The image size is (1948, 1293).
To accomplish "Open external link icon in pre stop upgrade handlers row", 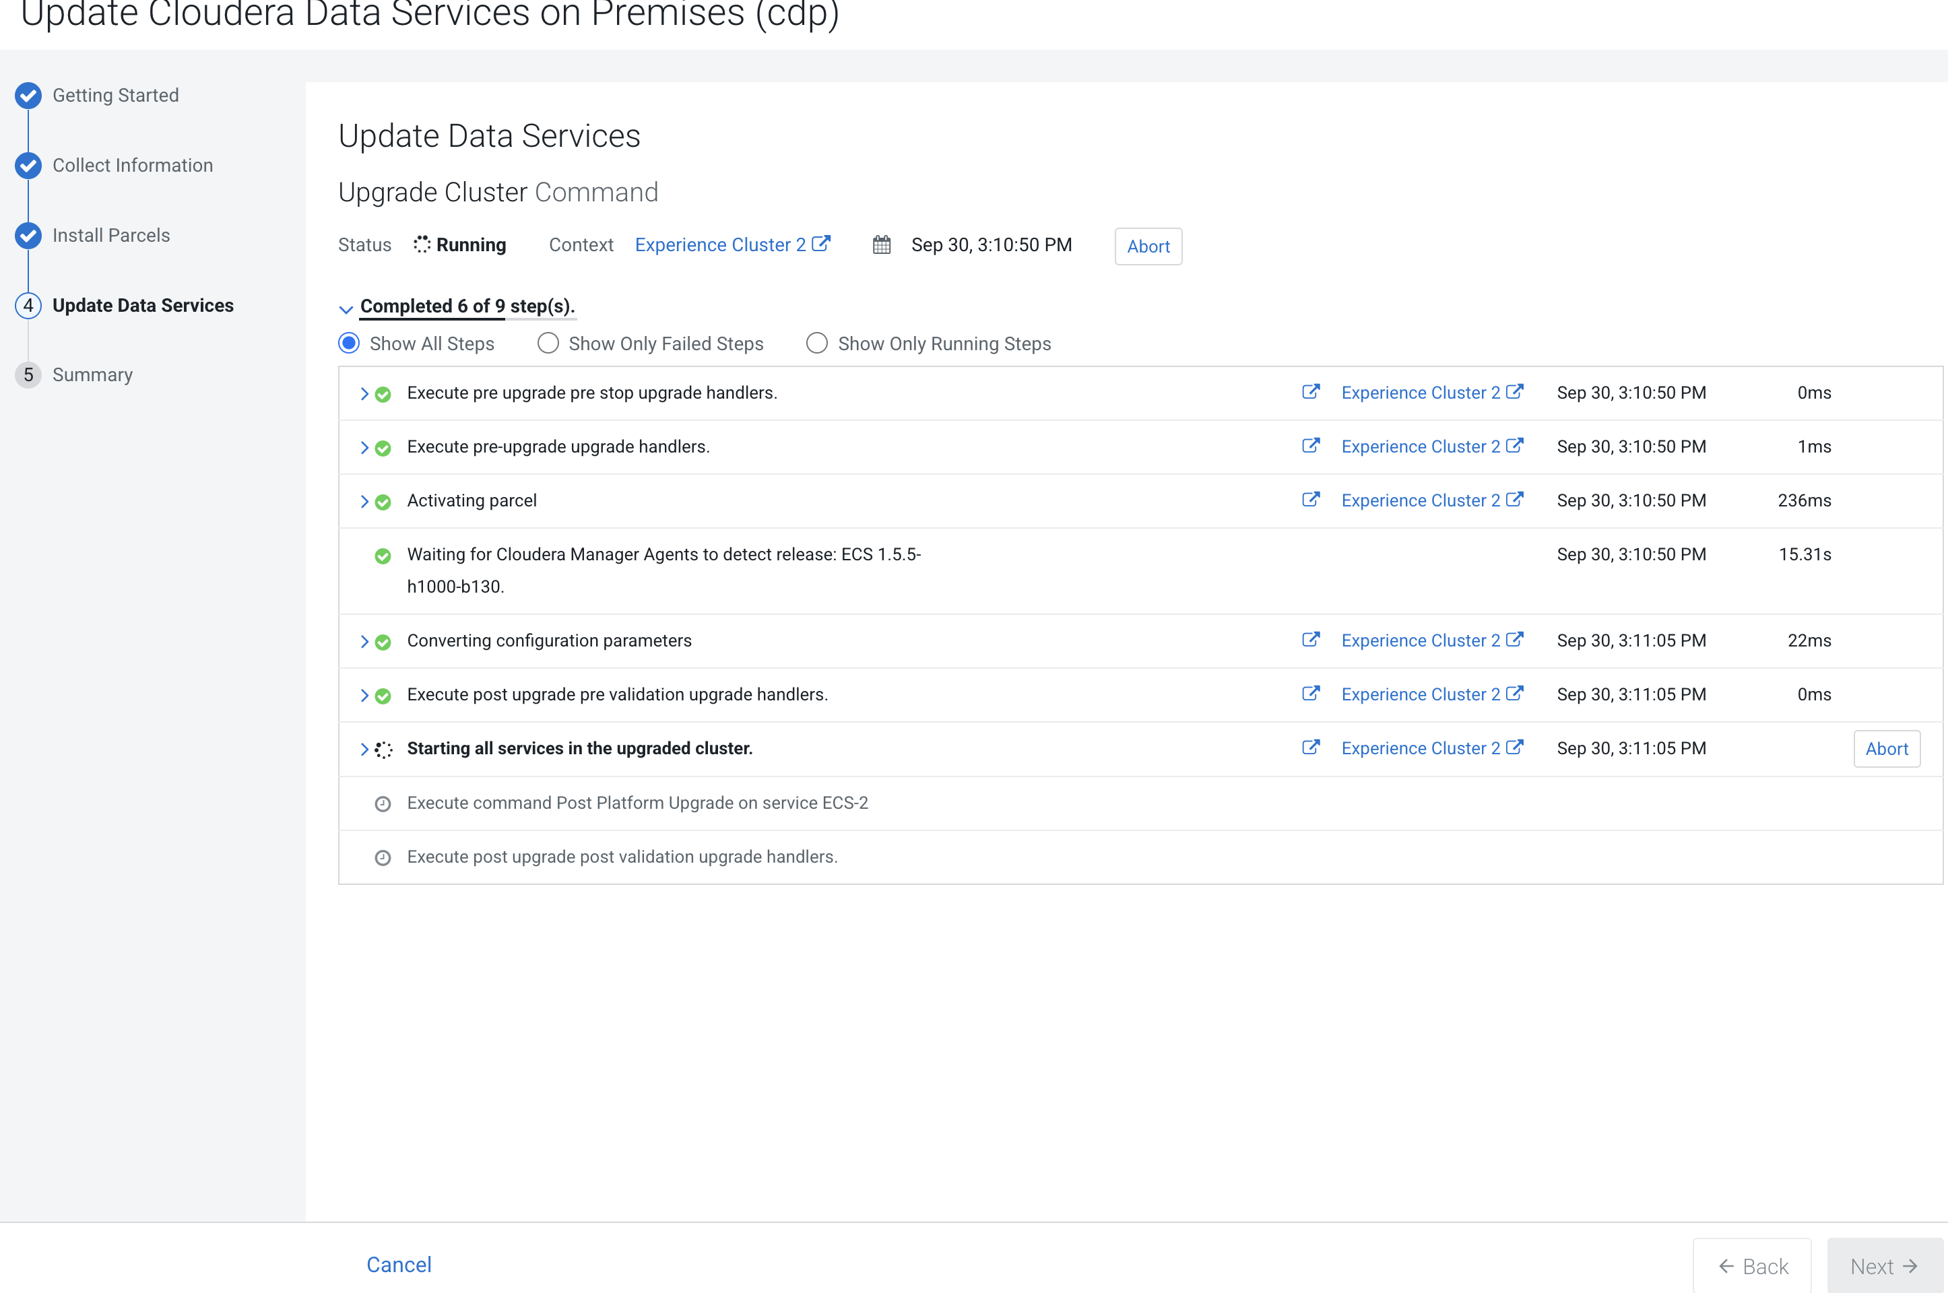I will (x=1309, y=393).
